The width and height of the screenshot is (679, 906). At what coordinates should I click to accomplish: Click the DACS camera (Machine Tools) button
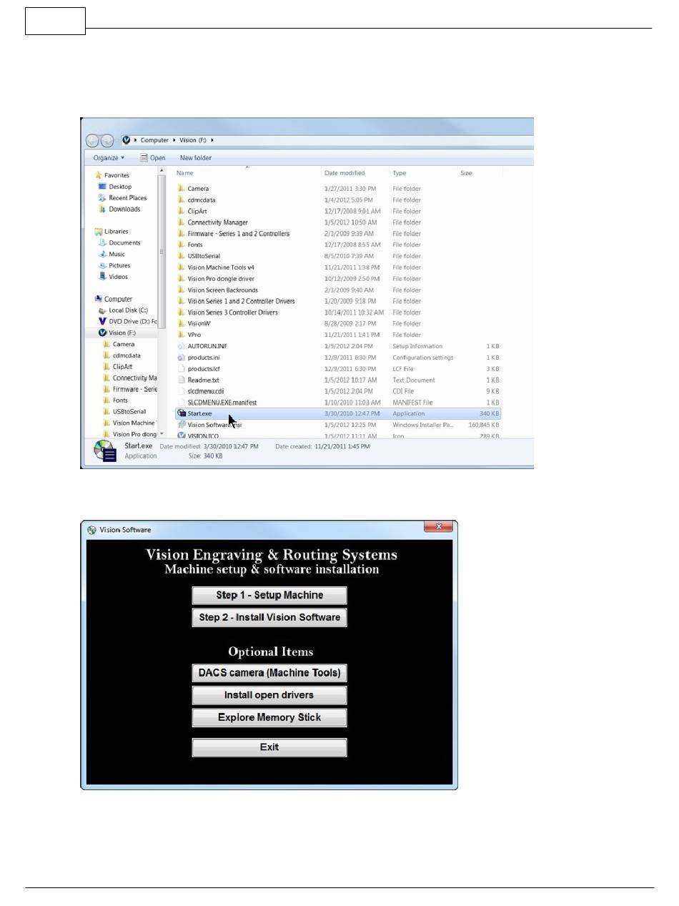point(269,673)
